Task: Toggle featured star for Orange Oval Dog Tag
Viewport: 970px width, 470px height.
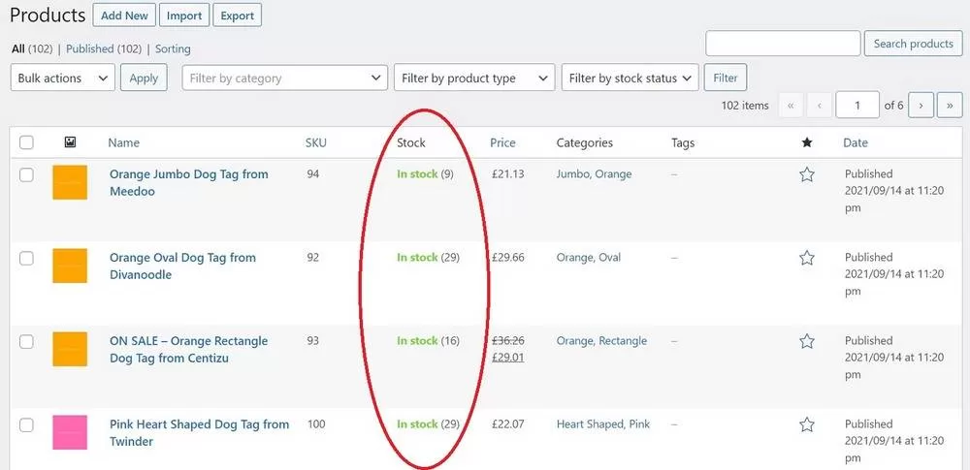Action: [806, 258]
